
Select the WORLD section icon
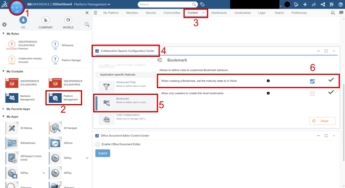click(68, 20)
